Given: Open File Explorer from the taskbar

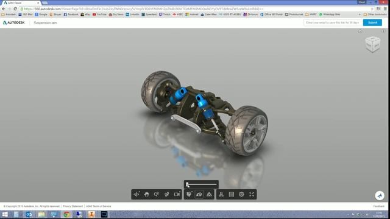Looking at the screenshot, I should [x=41, y=214].
